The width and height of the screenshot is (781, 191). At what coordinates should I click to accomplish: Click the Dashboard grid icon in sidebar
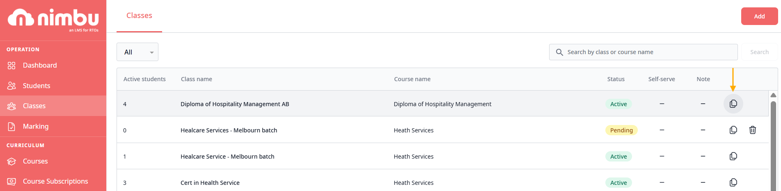[x=11, y=66]
